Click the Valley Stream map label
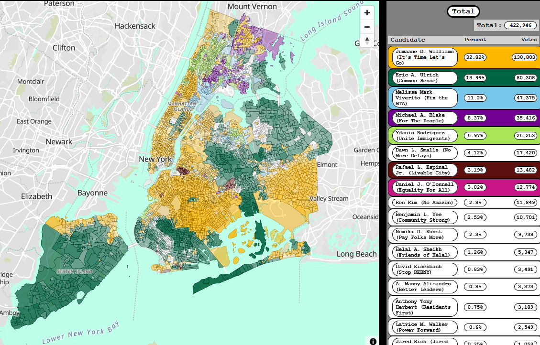This screenshot has height=345, width=540. [329, 198]
